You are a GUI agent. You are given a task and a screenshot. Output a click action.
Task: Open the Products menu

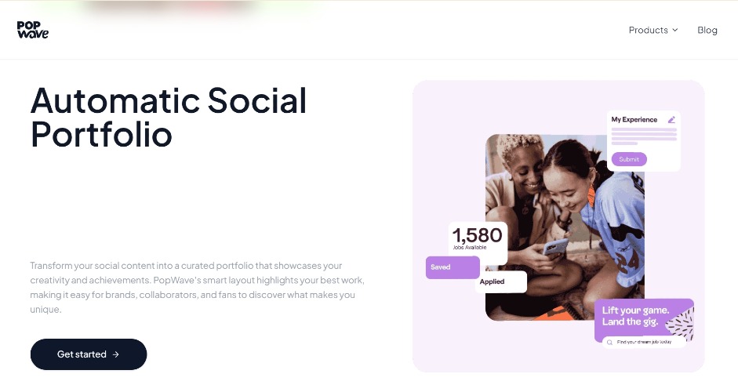649,31
